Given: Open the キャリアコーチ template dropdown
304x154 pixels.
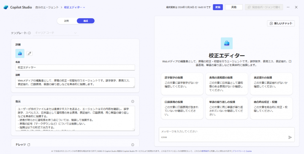Looking at the screenshot, I should 56,33.
